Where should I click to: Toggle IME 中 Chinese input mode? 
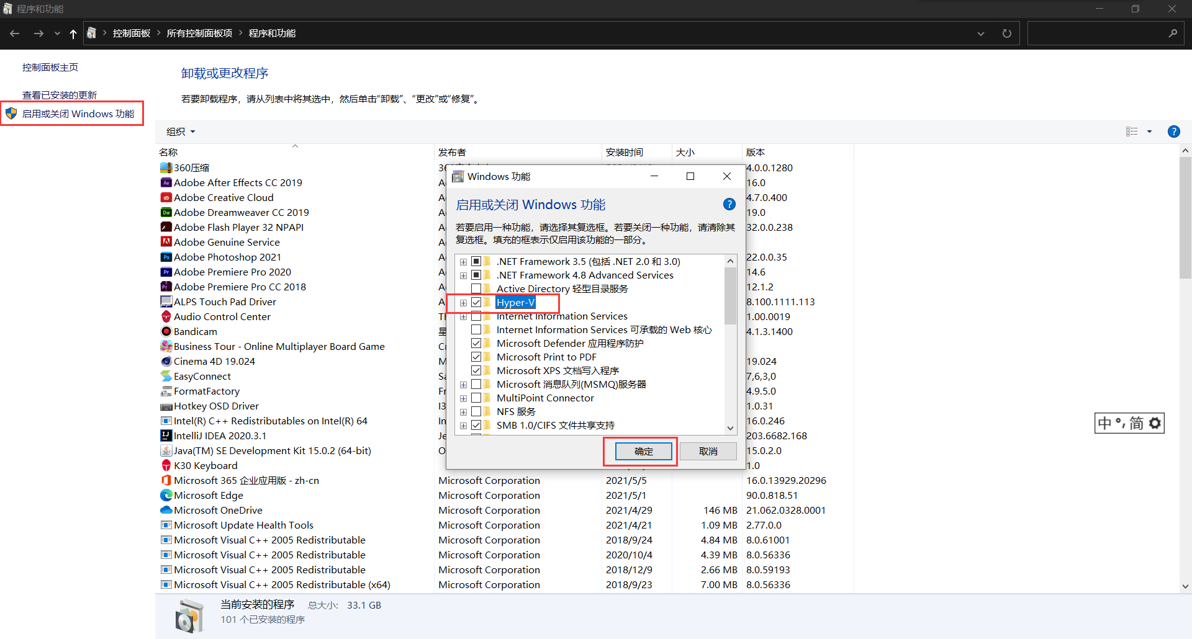point(1104,423)
